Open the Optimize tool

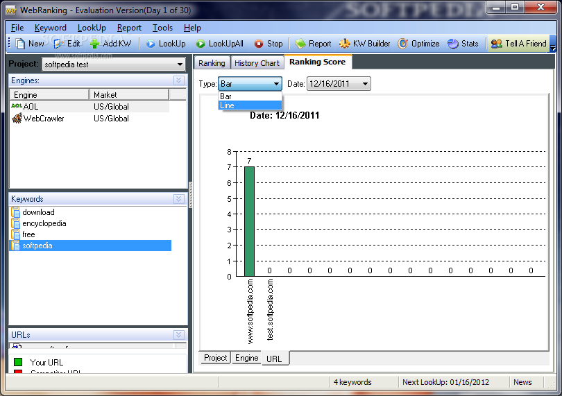[x=418, y=44]
